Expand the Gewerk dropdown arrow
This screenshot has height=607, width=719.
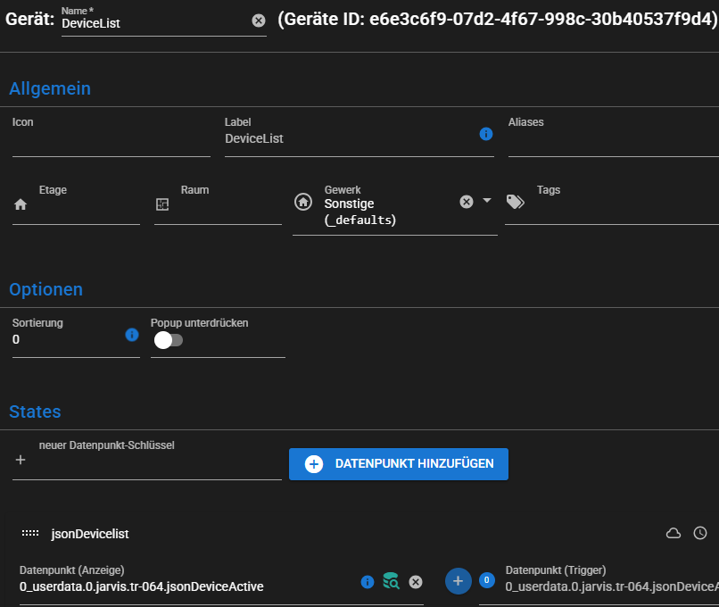tap(487, 201)
